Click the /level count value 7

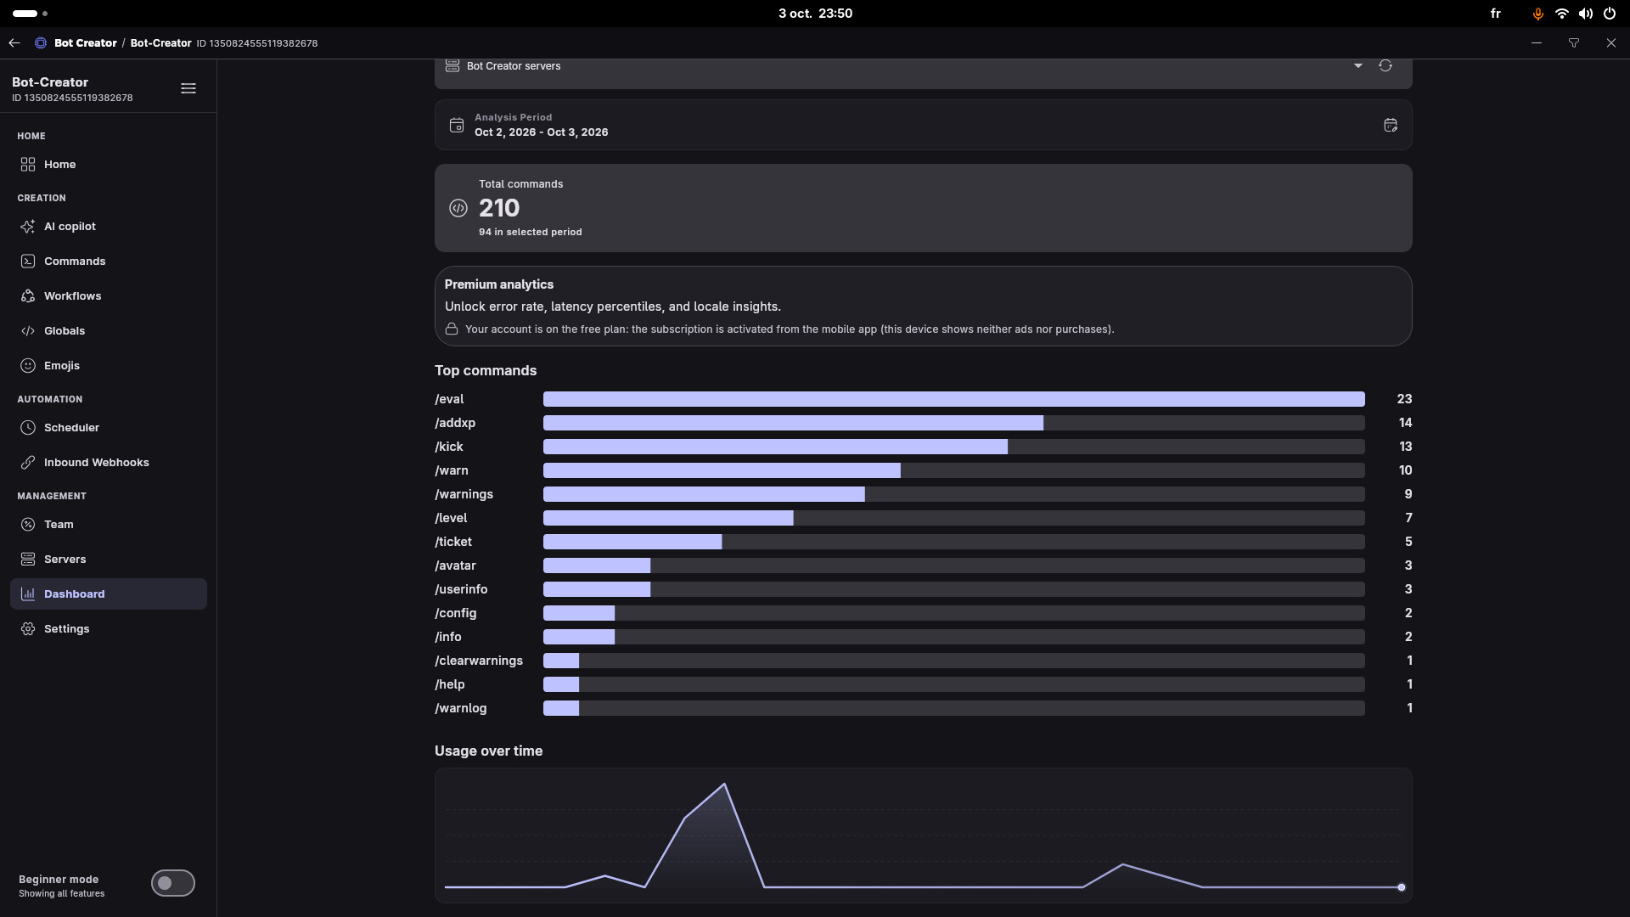tap(1408, 518)
